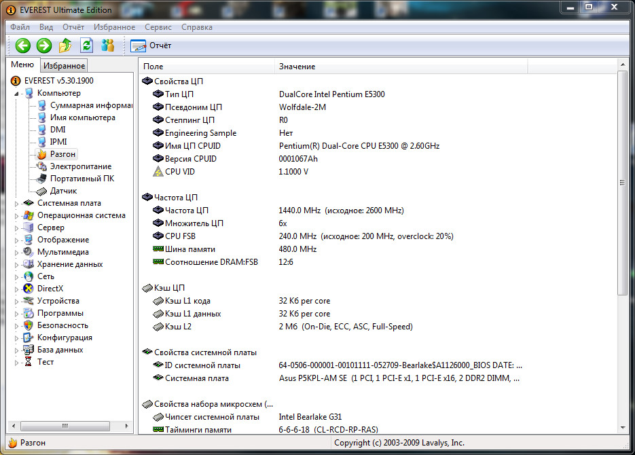Click the Операционная система Windows flag icon
The image size is (635, 455).
coord(29,215)
